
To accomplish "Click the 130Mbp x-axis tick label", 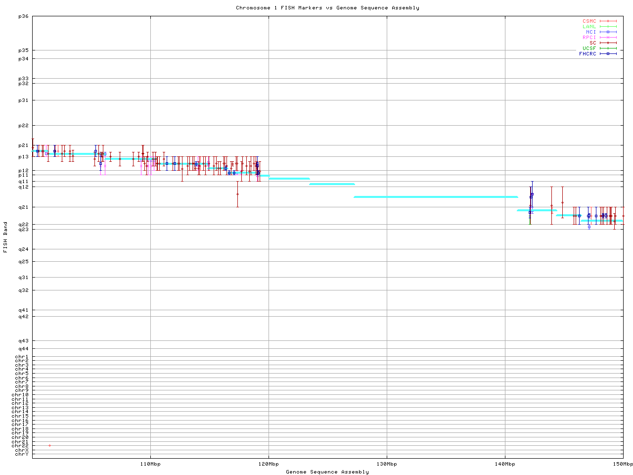I will 387,464.
